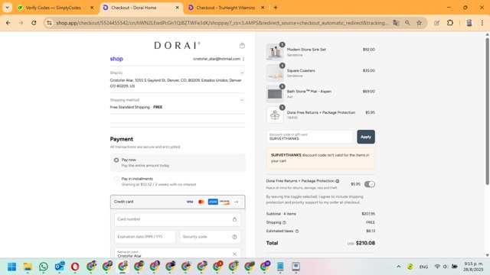Click the page vertical scrollbar
Screen dimensions: 490x275
click(487, 112)
